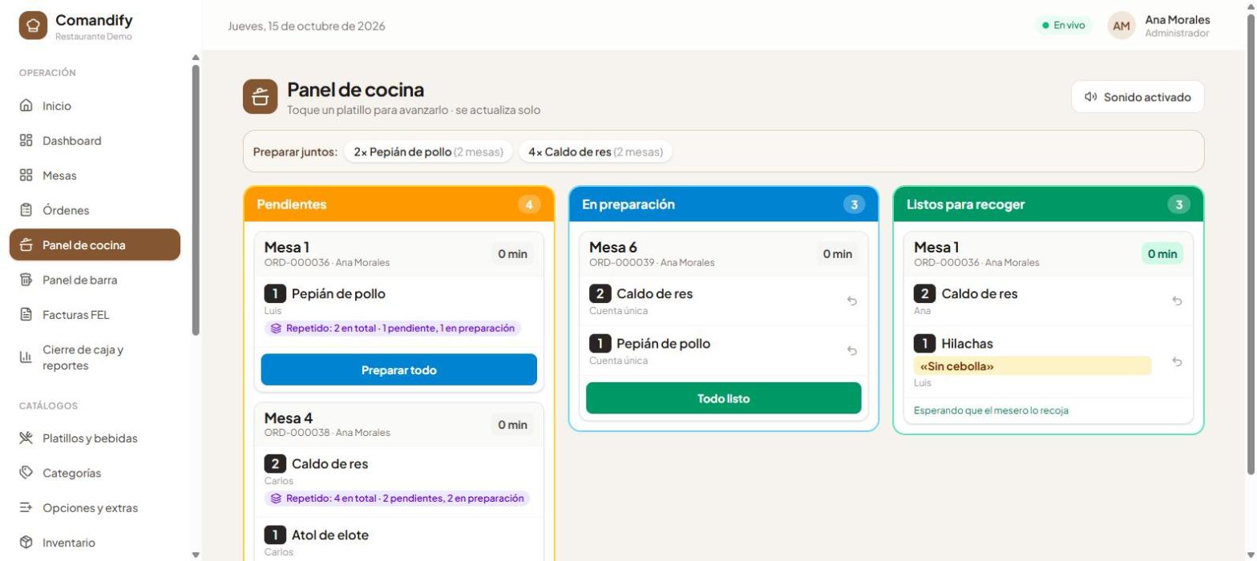Open Ana Morales user profile menu
This screenshot has width=1257, height=561.
tap(1158, 26)
